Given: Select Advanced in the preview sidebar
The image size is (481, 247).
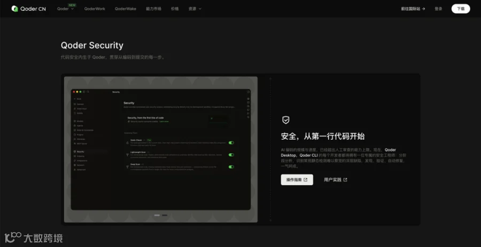Looking at the screenshot, I should click(x=80, y=170).
